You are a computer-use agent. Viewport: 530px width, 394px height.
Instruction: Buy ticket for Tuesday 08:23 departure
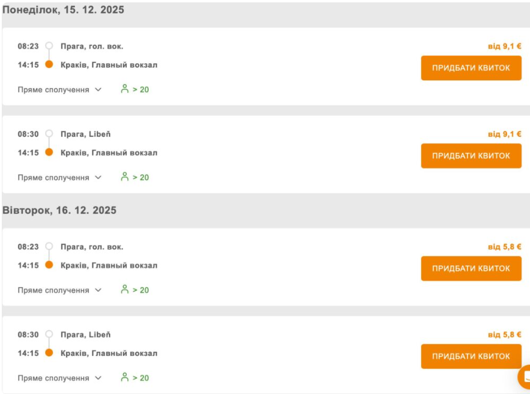471,268
